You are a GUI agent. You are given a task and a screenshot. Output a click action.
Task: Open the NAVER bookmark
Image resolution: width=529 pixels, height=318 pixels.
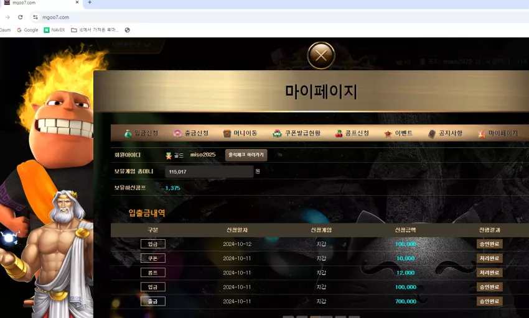click(x=54, y=30)
